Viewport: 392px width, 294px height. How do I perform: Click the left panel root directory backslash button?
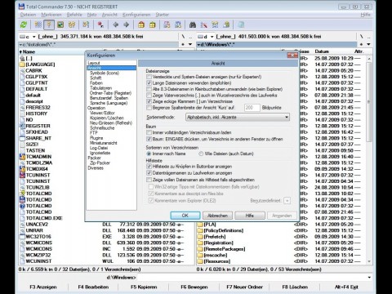pos(183,37)
